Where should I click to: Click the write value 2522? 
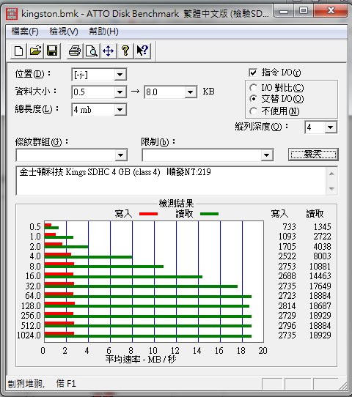pyautogui.click(x=287, y=256)
